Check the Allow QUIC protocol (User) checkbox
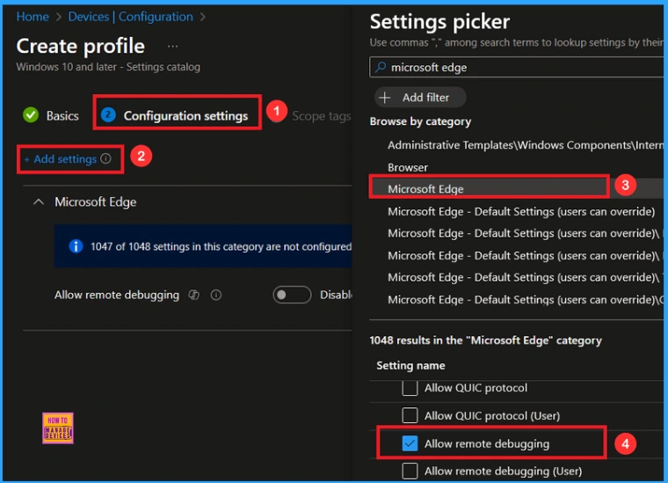This screenshot has width=668, height=483. 410,415
